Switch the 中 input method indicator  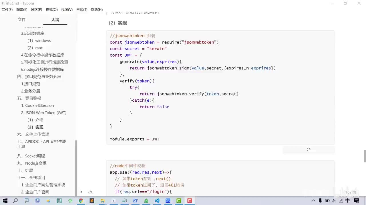[348, 201]
